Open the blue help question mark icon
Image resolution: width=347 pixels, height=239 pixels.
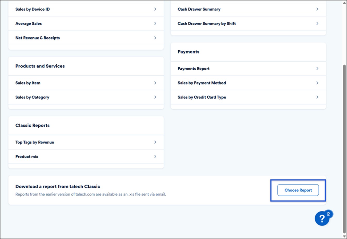[x=322, y=218]
